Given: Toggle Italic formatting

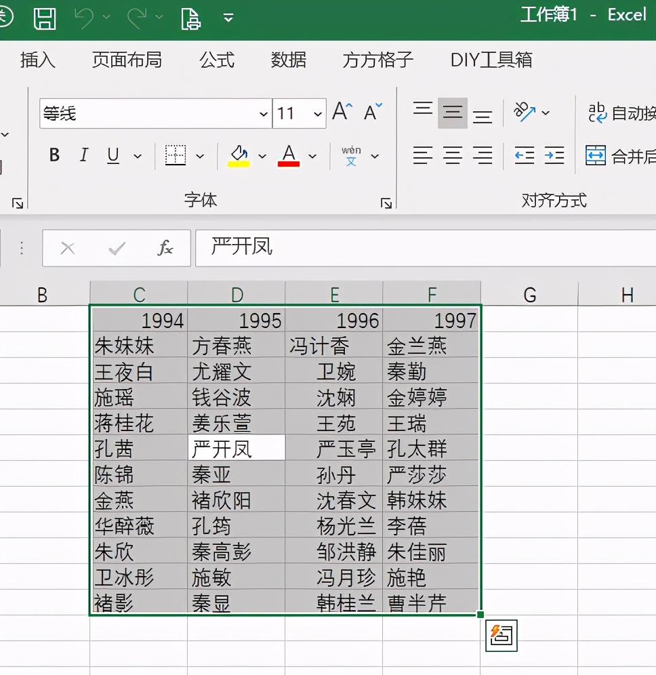Looking at the screenshot, I should click(x=83, y=155).
